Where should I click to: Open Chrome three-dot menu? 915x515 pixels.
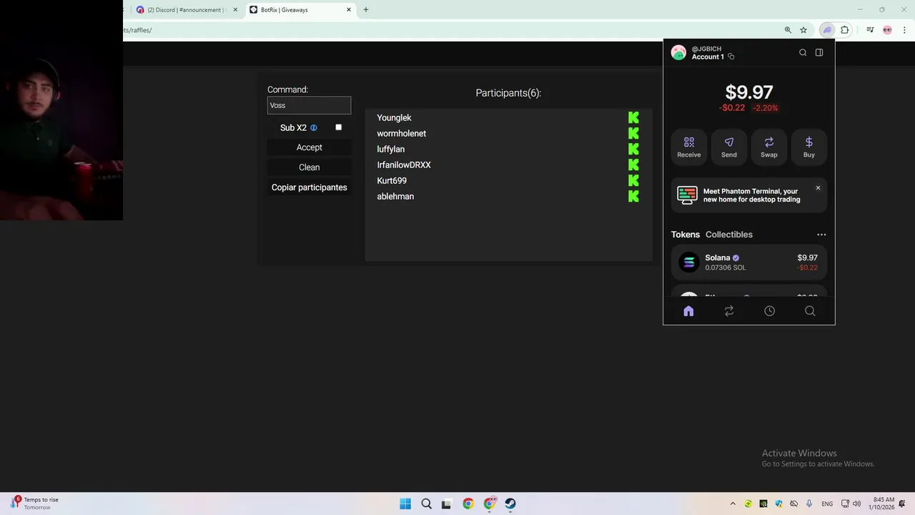904,30
